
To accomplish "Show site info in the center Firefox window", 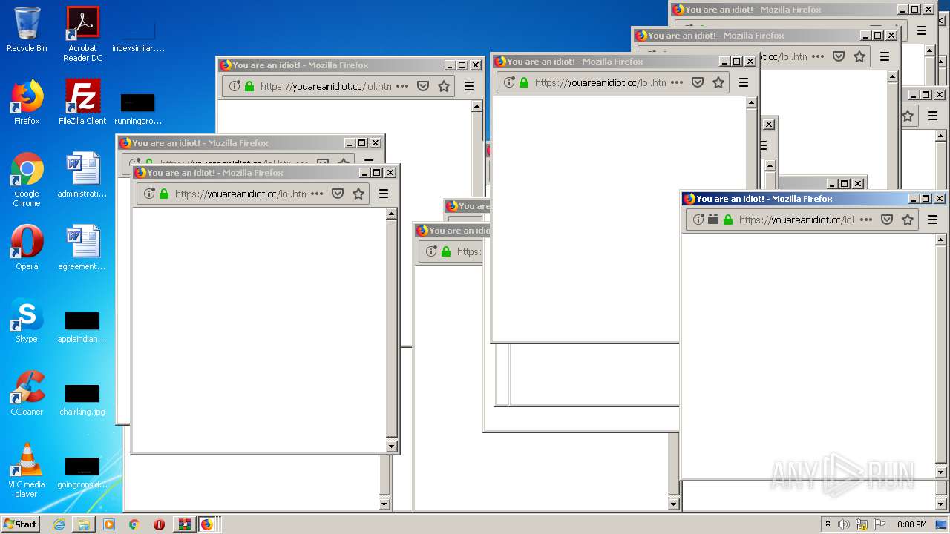I will click(x=508, y=82).
